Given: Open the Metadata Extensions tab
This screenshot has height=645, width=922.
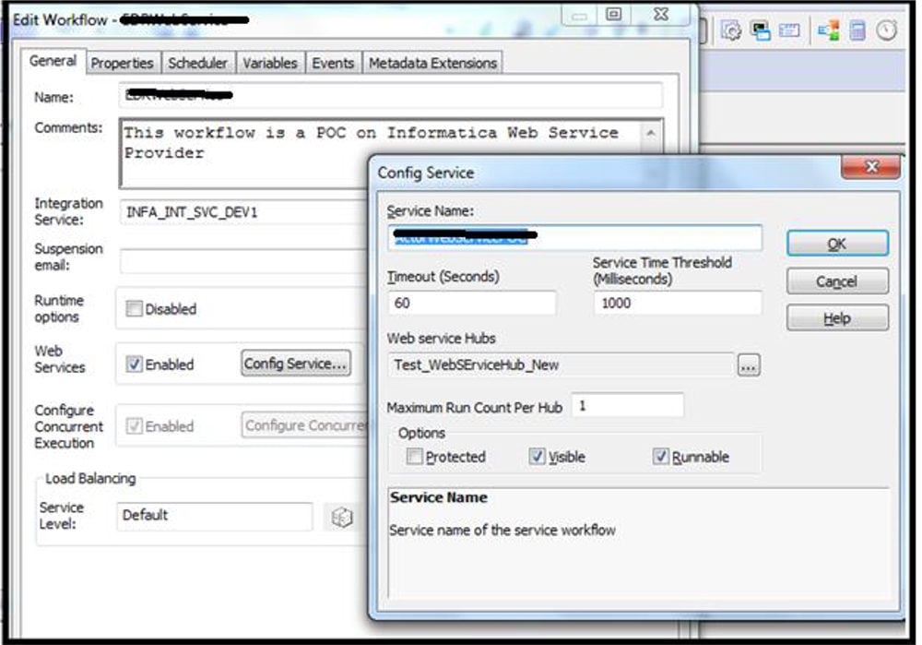Looking at the screenshot, I should [x=431, y=62].
